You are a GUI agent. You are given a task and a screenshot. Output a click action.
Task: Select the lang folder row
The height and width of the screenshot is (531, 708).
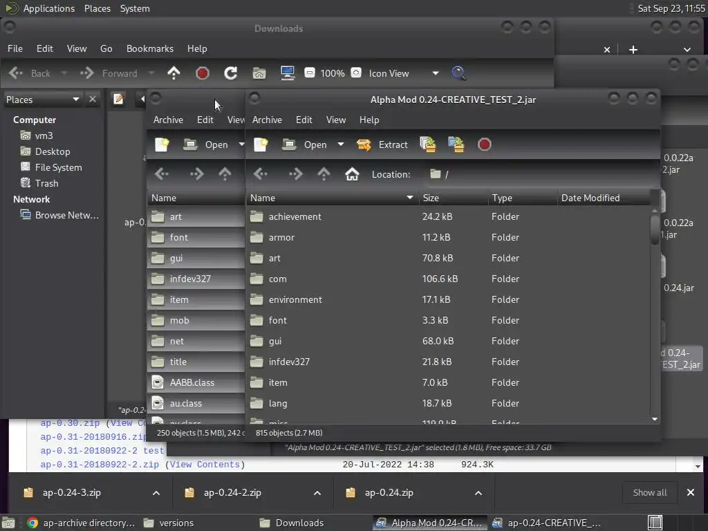448,403
